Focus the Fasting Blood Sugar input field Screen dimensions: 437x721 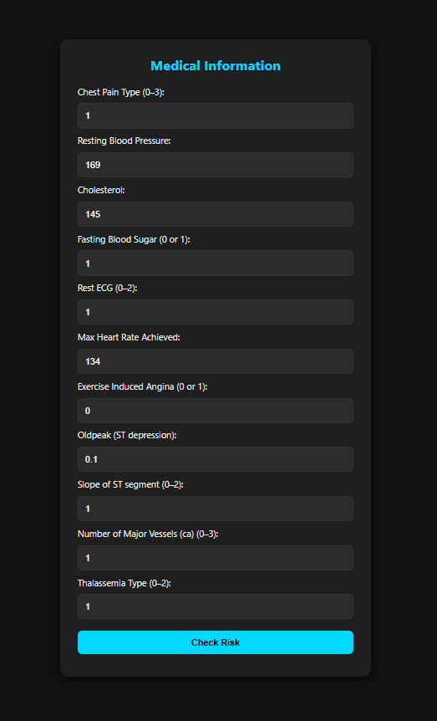pos(215,263)
